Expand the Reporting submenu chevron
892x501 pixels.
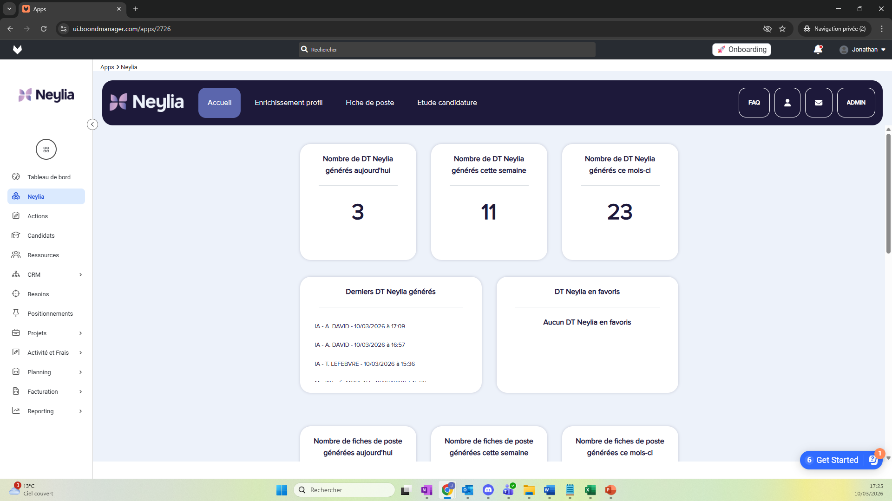pos(80,411)
